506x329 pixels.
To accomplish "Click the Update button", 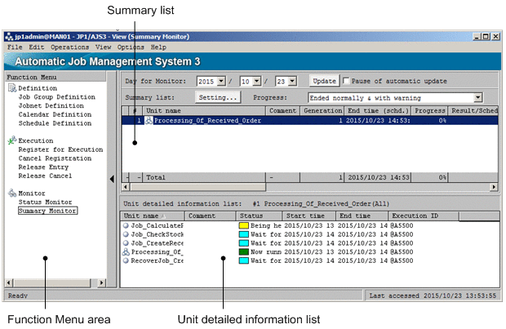I will click(x=324, y=82).
